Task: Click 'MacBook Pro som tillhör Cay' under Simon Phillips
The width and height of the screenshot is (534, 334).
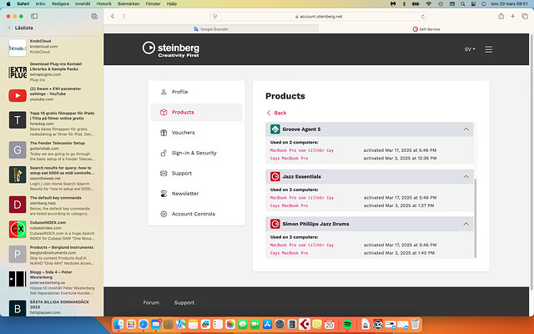Action: tap(302, 245)
